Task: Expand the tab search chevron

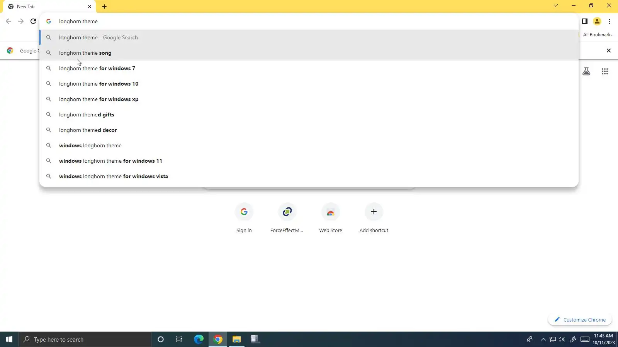Action: tap(556, 6)
